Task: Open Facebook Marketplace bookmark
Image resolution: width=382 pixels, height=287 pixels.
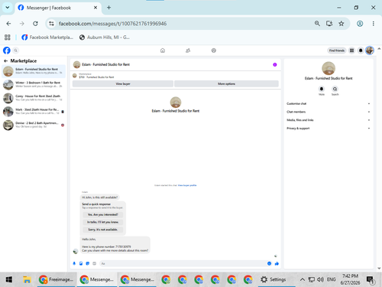Action: click(47, 38)
